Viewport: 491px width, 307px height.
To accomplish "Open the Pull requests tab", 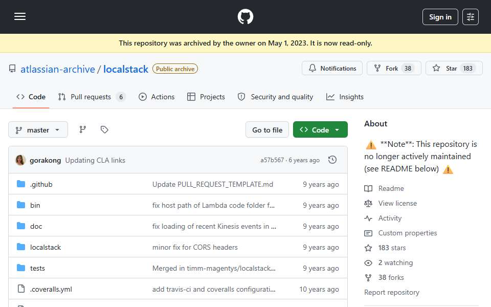I will point(92,97).
